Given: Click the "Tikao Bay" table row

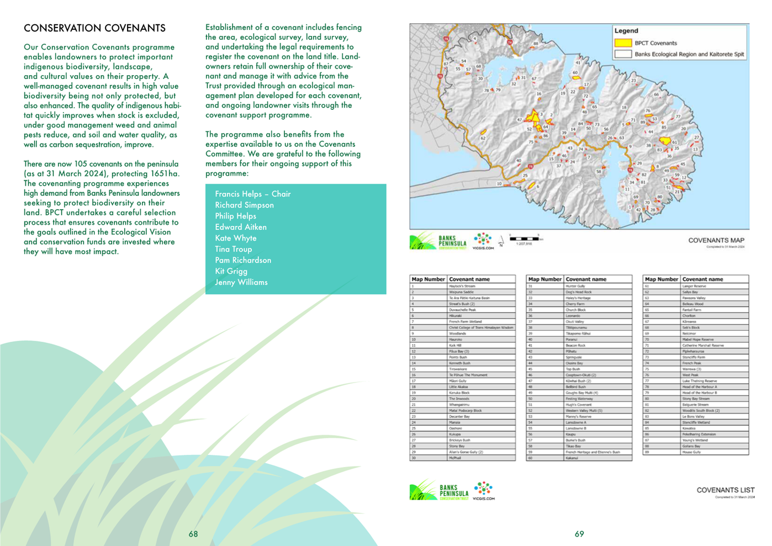Looking at the screenshot, I should click(x=579, y=446).
